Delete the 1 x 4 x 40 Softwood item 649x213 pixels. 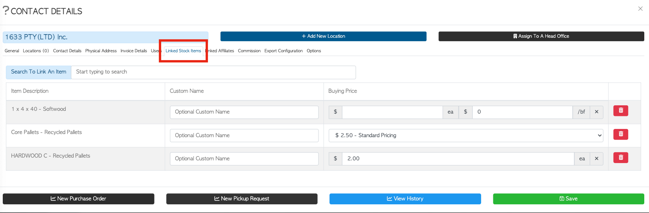coord(621,111)
